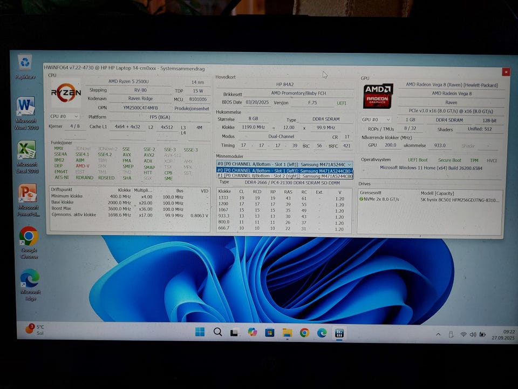Open the Microsoft Word 2010 desktop shortcut
The width and height of the screenshot is (518, 389).
click(26, 113)
